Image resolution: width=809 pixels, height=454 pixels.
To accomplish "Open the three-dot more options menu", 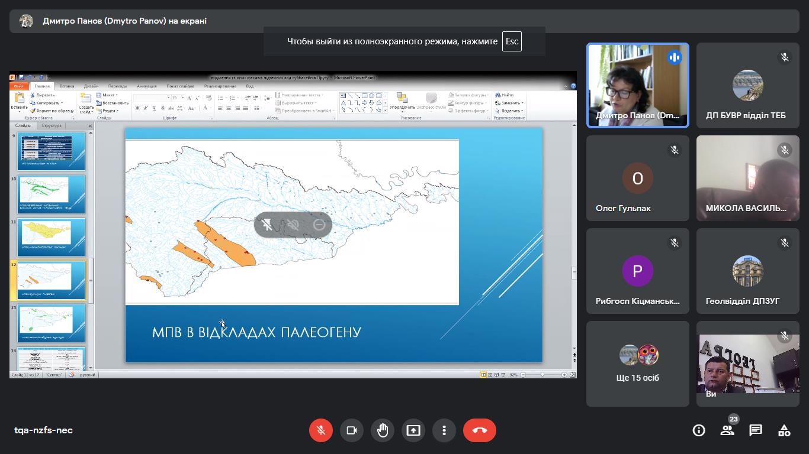I will pyautogui.click(x=444, y=430).
